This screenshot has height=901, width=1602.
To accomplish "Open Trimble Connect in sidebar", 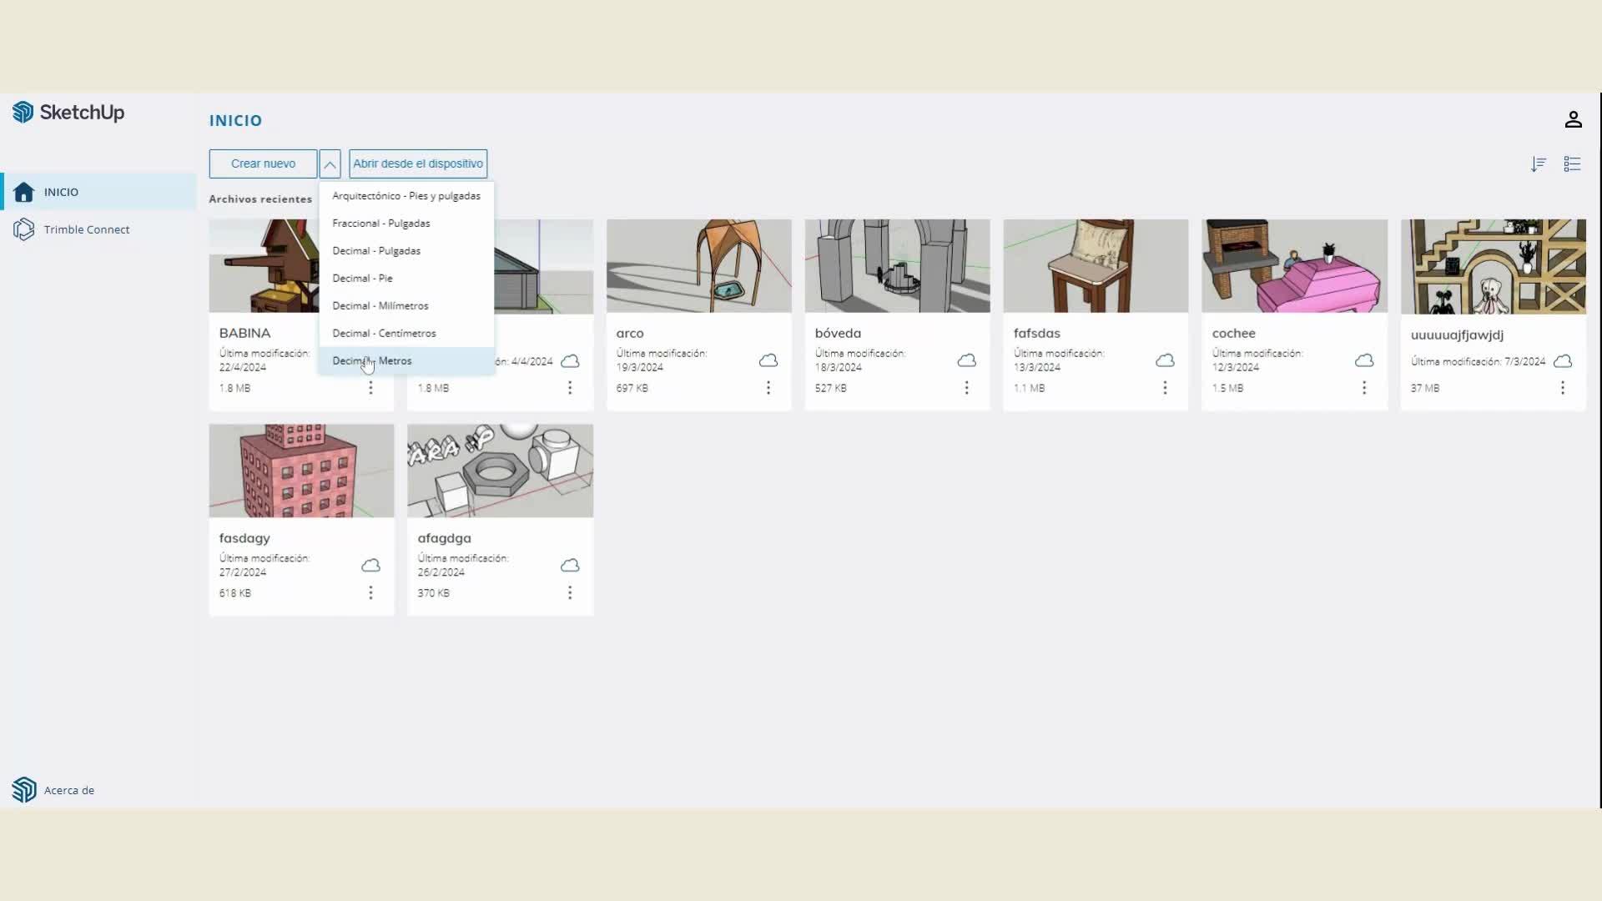I will tap(87, 229).
